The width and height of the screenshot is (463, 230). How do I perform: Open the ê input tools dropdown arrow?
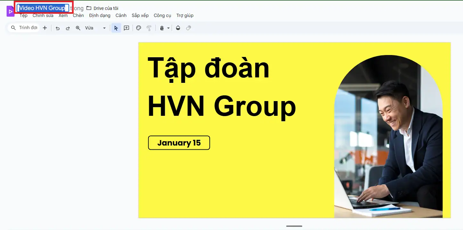point(168,28)
